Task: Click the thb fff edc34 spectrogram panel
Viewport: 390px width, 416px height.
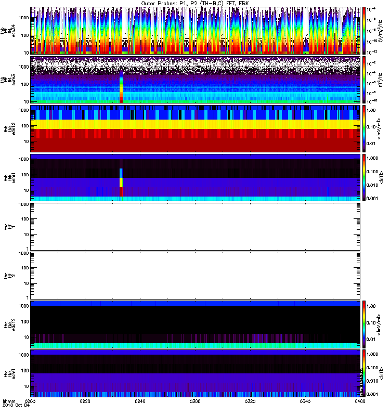Action: tap(195, 31)
